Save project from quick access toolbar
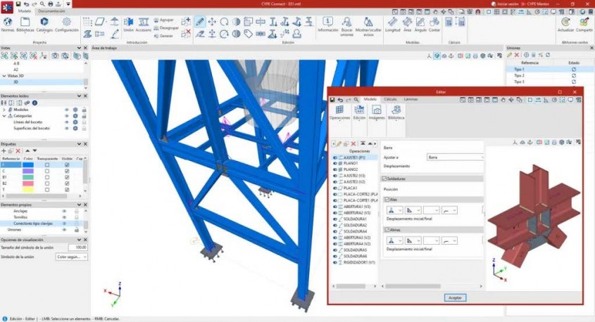 tap(18, 4)
